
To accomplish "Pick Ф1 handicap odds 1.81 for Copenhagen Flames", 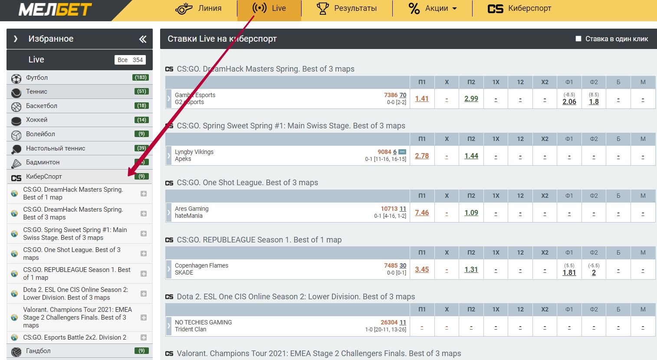I will coord(569,272).
